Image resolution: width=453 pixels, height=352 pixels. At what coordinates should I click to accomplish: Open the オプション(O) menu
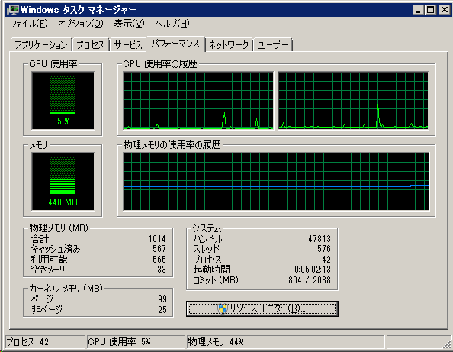click(x=81, y=24)
